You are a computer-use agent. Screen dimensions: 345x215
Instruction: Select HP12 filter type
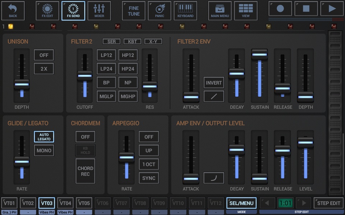pyautogui.click(x=128, y=55)
